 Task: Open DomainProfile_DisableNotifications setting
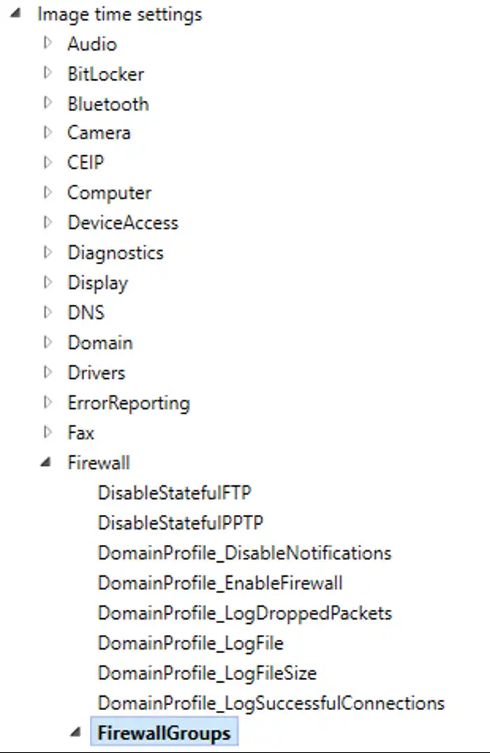coord(245,553)
